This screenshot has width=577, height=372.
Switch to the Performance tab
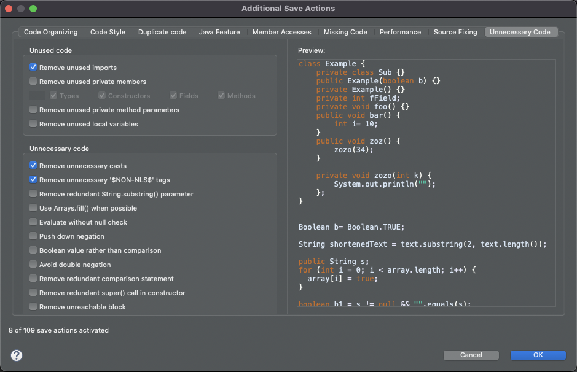(401, 32)
